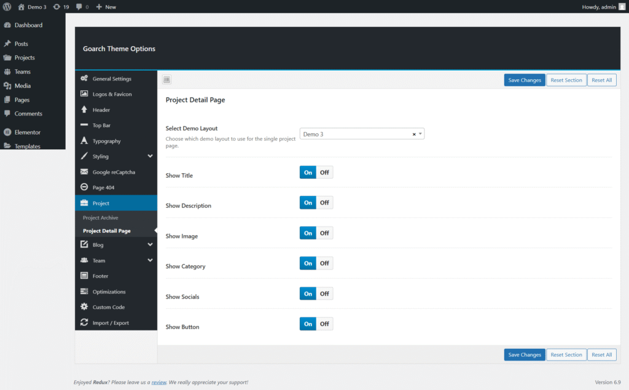Open Header settings in Theme Options
This screenshot has width=629, height=390.
pos(116,109)
